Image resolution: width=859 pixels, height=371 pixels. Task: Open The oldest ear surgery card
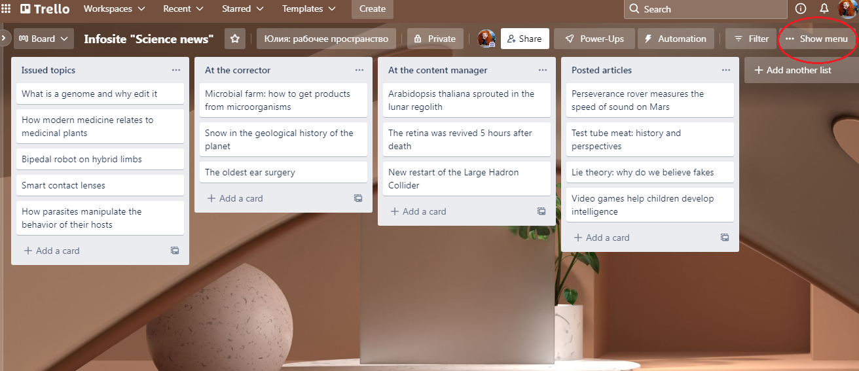point(283,172)
